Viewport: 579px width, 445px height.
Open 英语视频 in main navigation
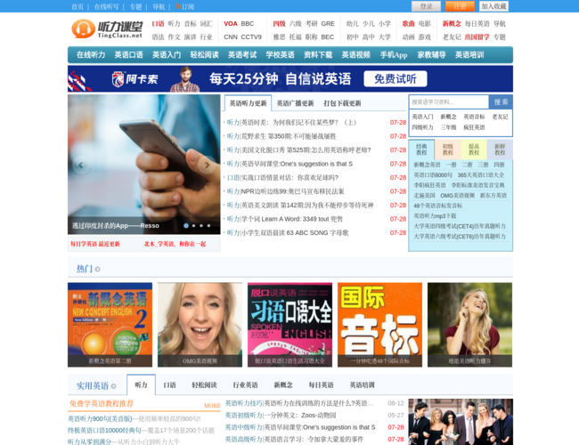[356, 55]
